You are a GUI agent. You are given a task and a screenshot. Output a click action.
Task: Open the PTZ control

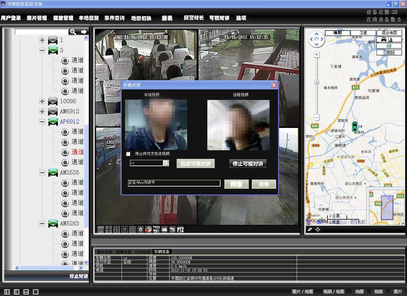(180, 229)
